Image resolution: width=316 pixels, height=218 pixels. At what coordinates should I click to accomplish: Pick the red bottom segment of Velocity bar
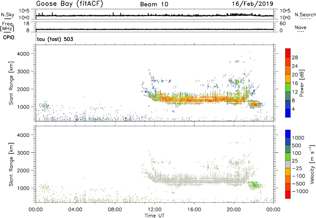[288, 195]
